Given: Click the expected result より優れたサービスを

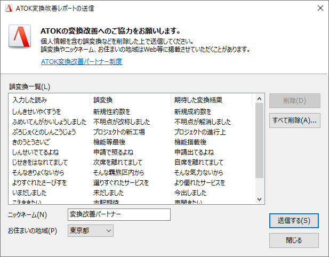Looking at the screenshot, I should tap(199, 182).
